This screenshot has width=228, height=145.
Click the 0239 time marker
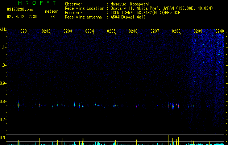coord(198,31)
